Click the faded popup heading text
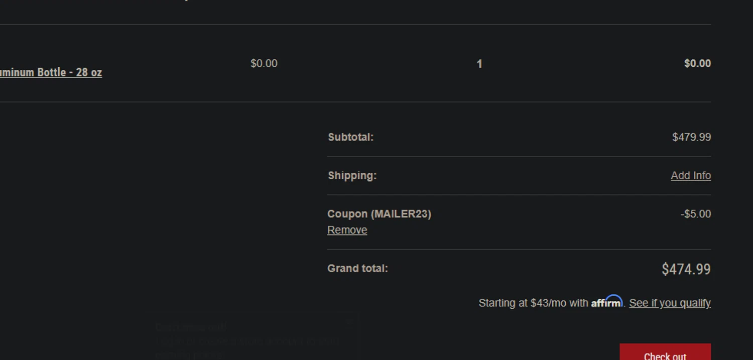Image resolution: width=753 pixels, height=360 pixels. coord(191,327)
